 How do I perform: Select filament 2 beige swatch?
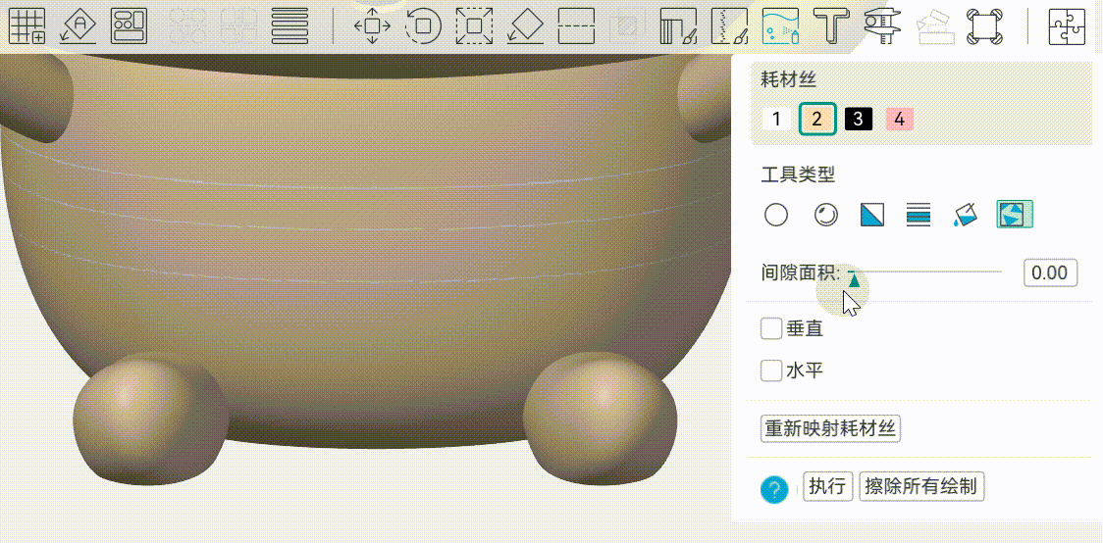pyautogui.click(x=816, y=120)
